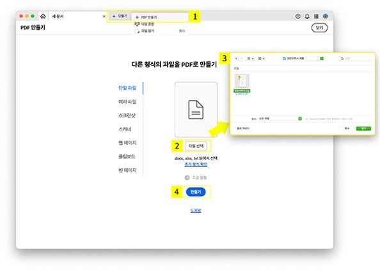Select the 웹 페이지 tab

click(127, 143)
